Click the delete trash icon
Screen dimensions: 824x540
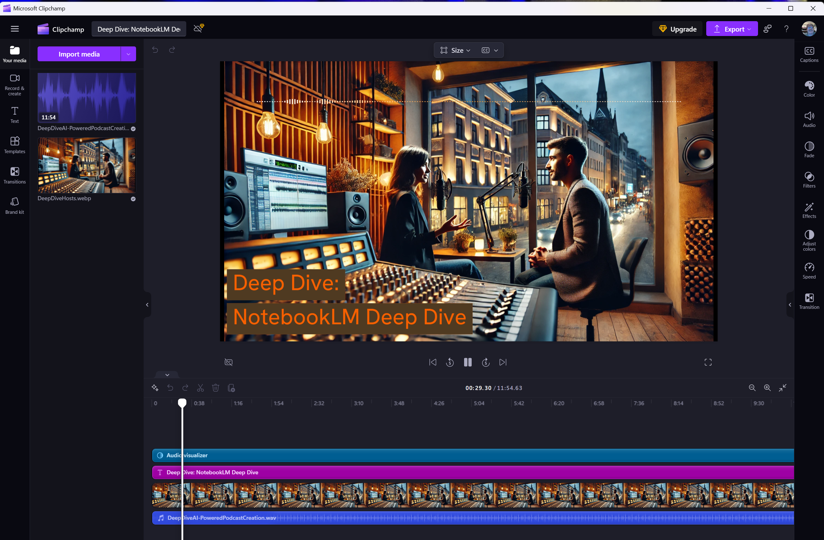tap(216, 388)
